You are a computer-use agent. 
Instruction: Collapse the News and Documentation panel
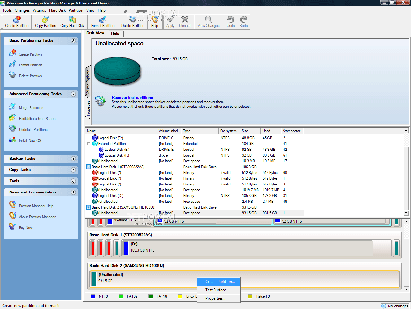(x=73, y=192)
